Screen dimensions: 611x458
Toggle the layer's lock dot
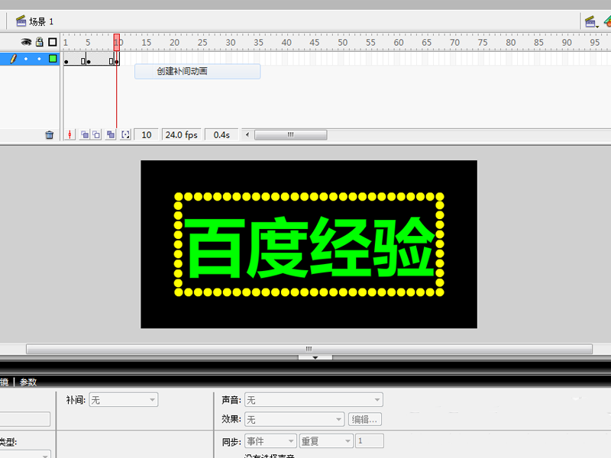click(x=39, y=59)
